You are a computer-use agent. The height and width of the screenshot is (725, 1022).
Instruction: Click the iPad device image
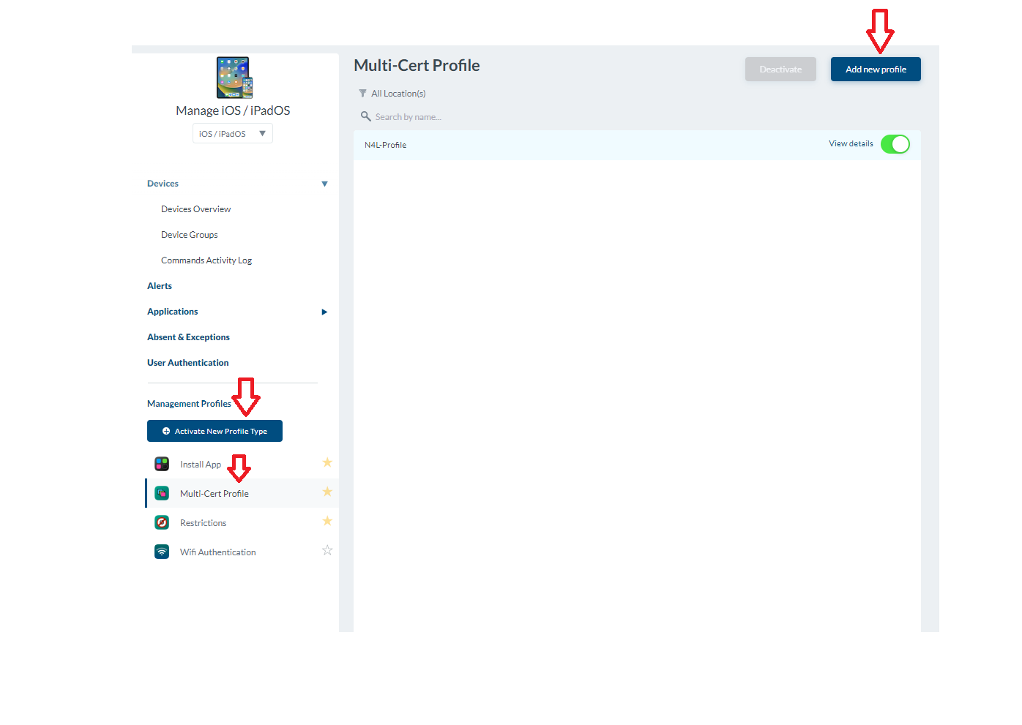(x=233, y=77)
